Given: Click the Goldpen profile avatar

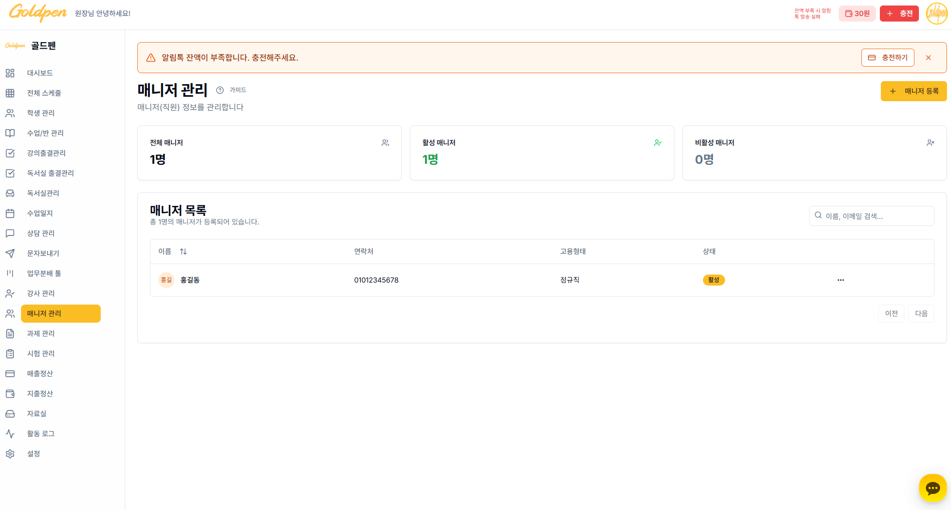Looking at the screenshot, I should tap(936, 14).
